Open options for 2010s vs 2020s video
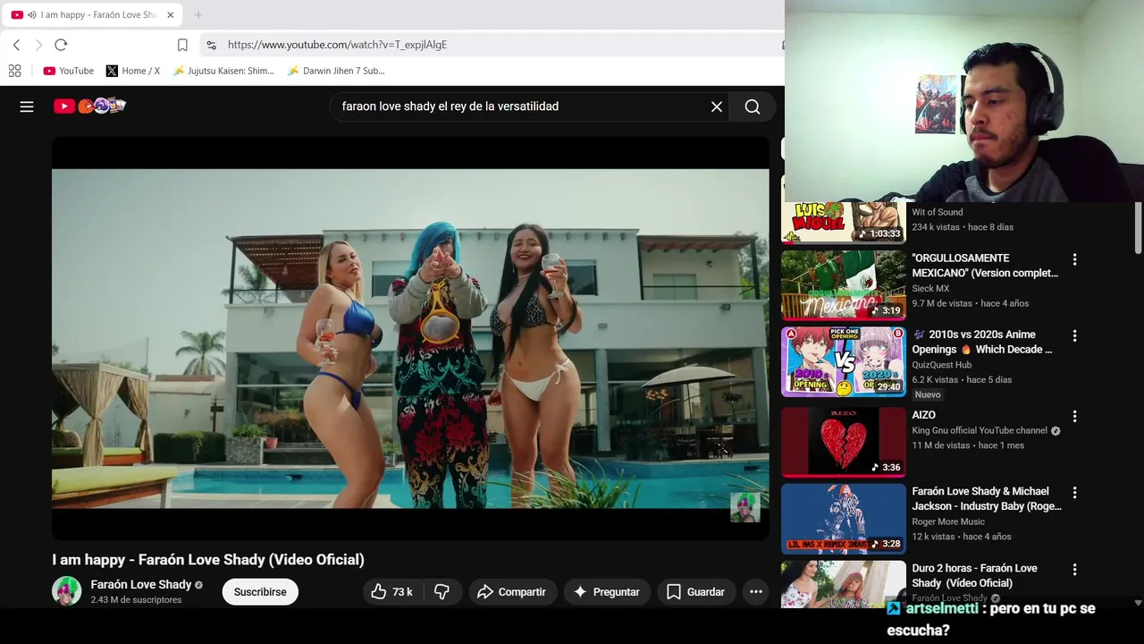Screen dimensions: 1144x644 pyautogui.click(x=1074, y=335)
